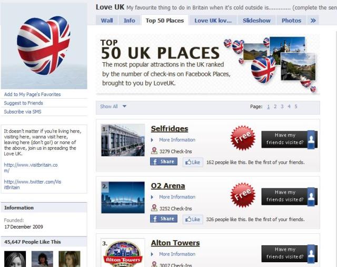Open the Show All filter dropdown
337x267 pixels.
click(x=113, y=107)
